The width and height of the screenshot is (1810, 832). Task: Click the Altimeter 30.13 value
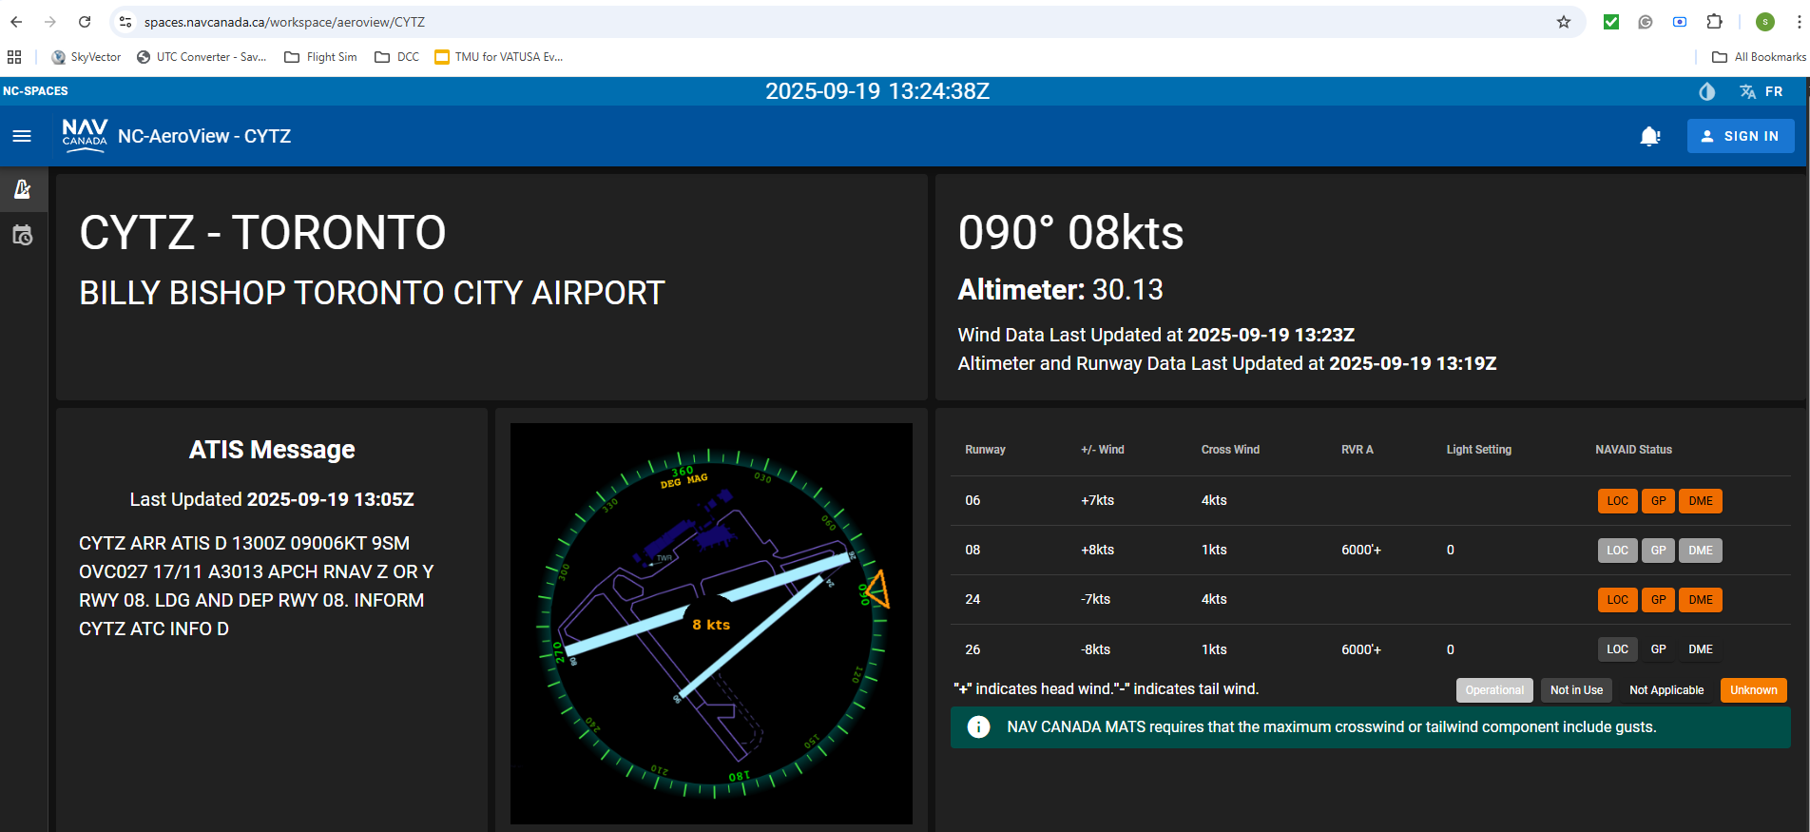(1061, 290)
